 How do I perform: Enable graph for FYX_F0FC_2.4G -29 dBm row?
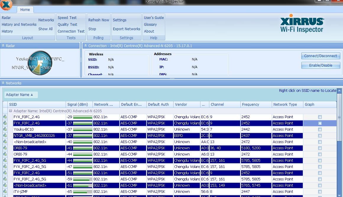point(320,117)
